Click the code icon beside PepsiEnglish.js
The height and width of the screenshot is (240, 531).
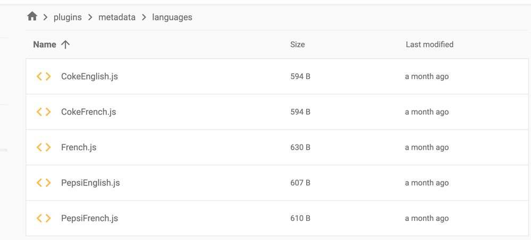44,183
